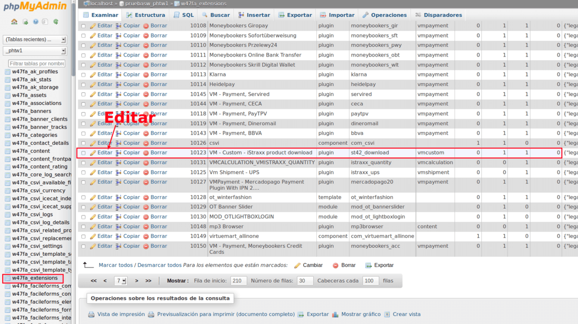
Task: Click the Cabeceras cada field showing 100
Action: (x=370, y=281)
